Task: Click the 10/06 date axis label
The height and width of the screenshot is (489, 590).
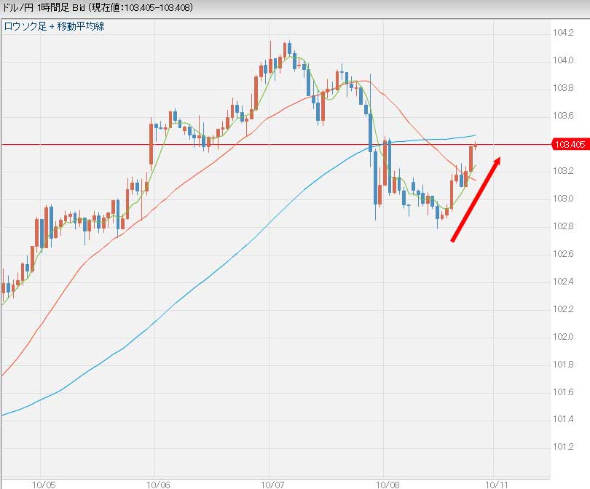Action: coord(158,485)
